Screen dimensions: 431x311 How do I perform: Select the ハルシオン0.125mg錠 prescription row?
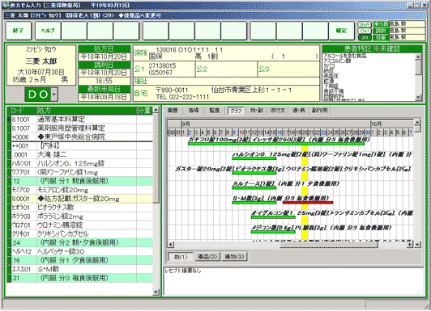tap(79, 164)
